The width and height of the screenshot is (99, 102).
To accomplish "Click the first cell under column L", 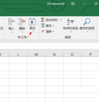I will click(x=18, y=60).
